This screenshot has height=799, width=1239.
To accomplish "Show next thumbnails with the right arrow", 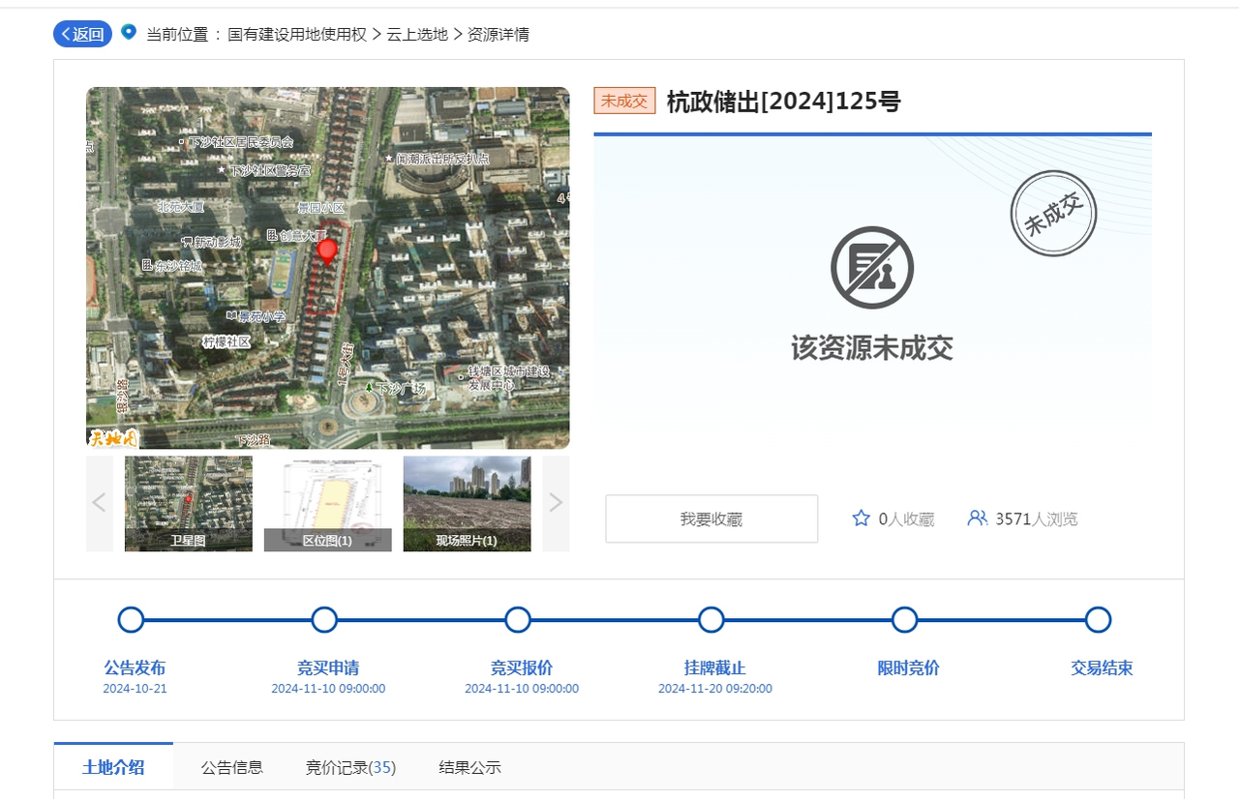I will click(556, 503).
